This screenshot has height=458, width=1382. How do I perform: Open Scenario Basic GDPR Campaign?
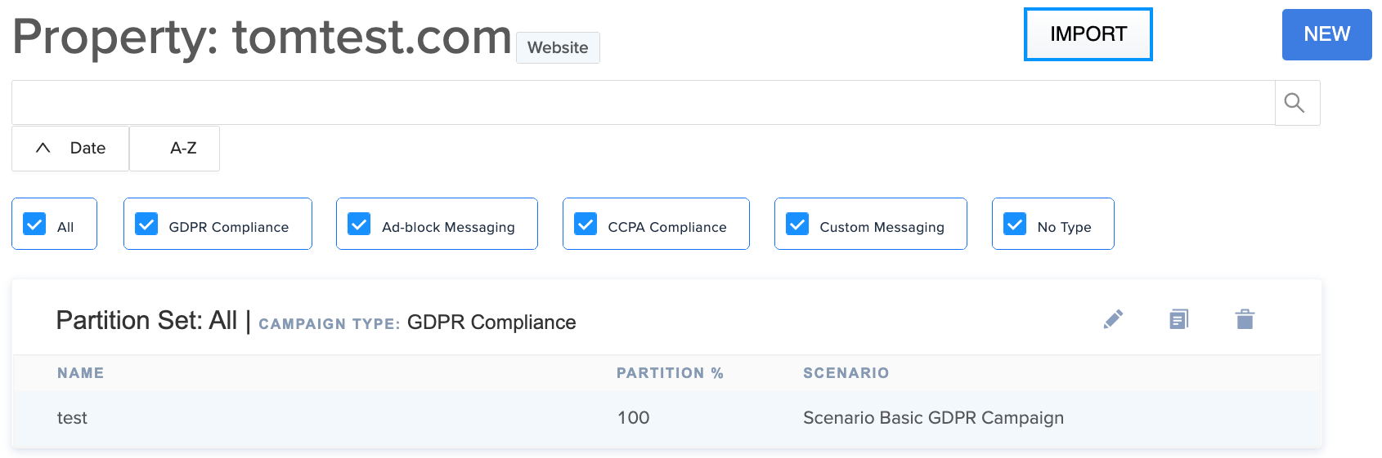933,418
